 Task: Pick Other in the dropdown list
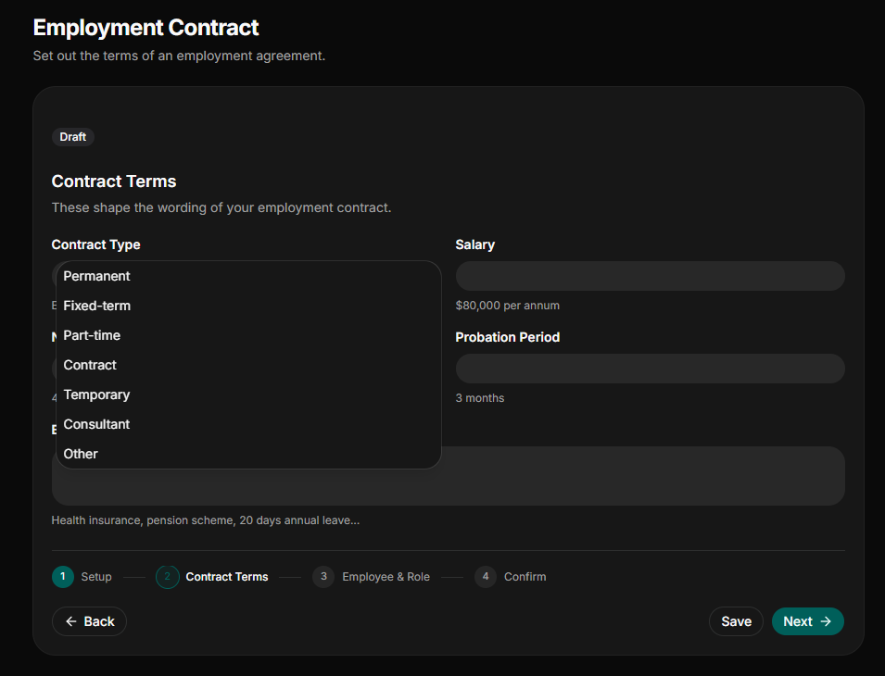pos(248,454)
